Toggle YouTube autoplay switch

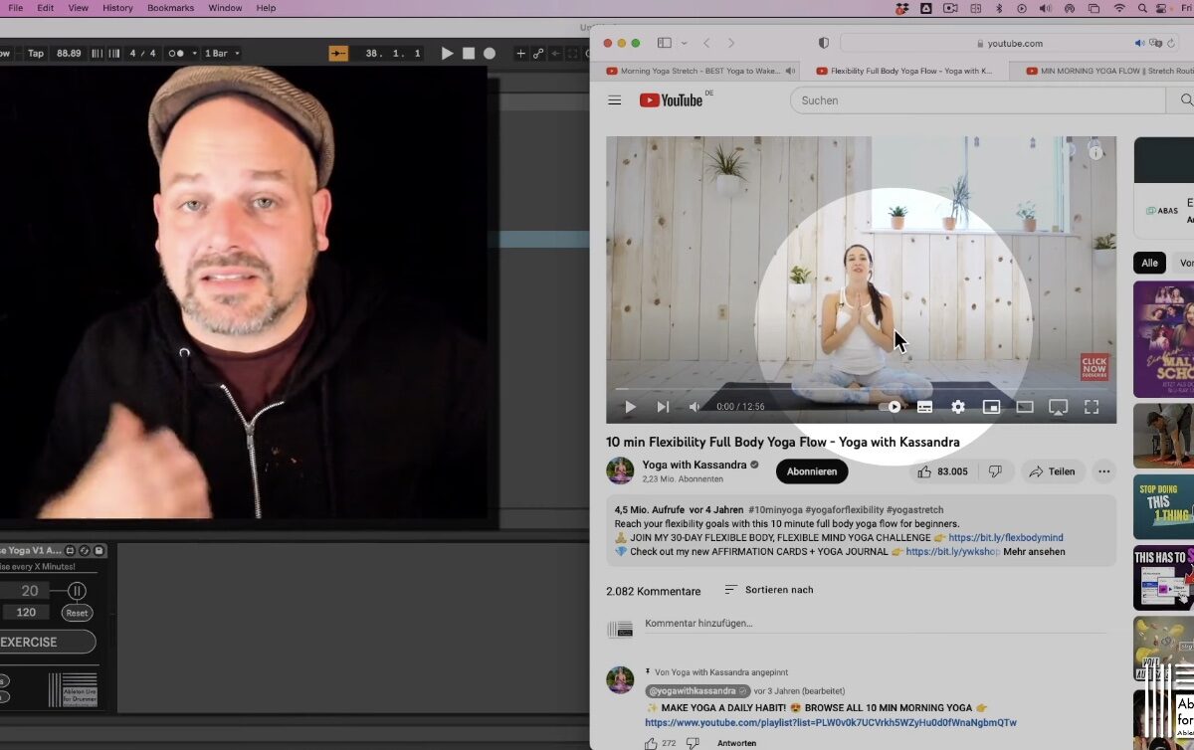tap(891, 407)
